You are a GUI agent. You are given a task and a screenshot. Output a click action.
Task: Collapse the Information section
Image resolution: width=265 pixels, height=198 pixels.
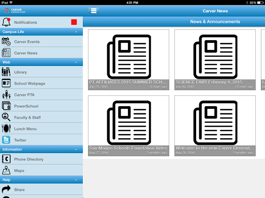tap(41, 150)
